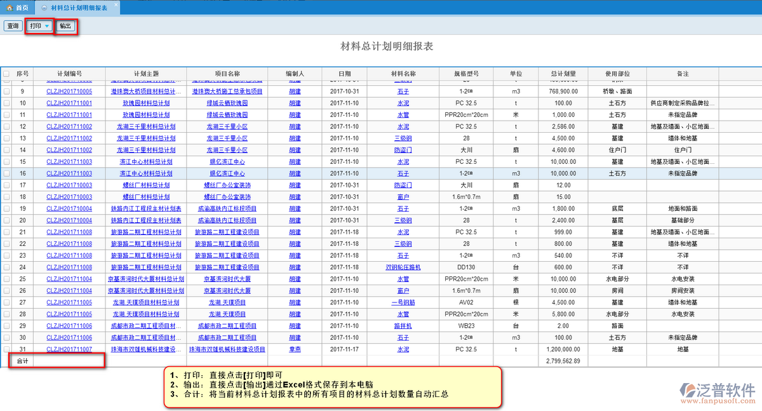The image size is (762, 411).
Task: Open the 滨江中心材料总计划 link in row 16
Action: 146,173
